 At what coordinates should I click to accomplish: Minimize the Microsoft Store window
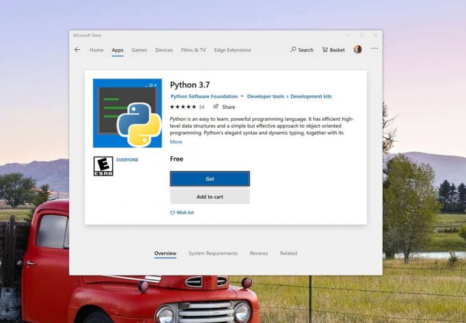(348, 35)
